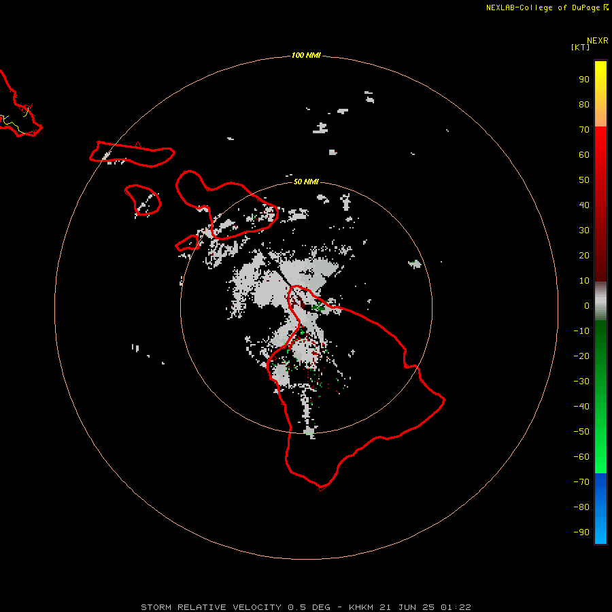Click "STORM RELATIVE VELOCITY" in the bottom caption
The width and height of the screenshot is (612, 612).
(x=211, y=607)
